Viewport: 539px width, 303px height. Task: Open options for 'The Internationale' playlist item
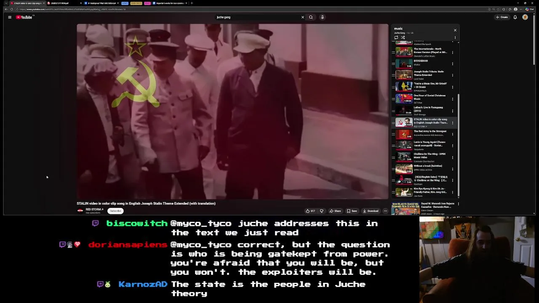pyautogui.click(x=453, y=53)
